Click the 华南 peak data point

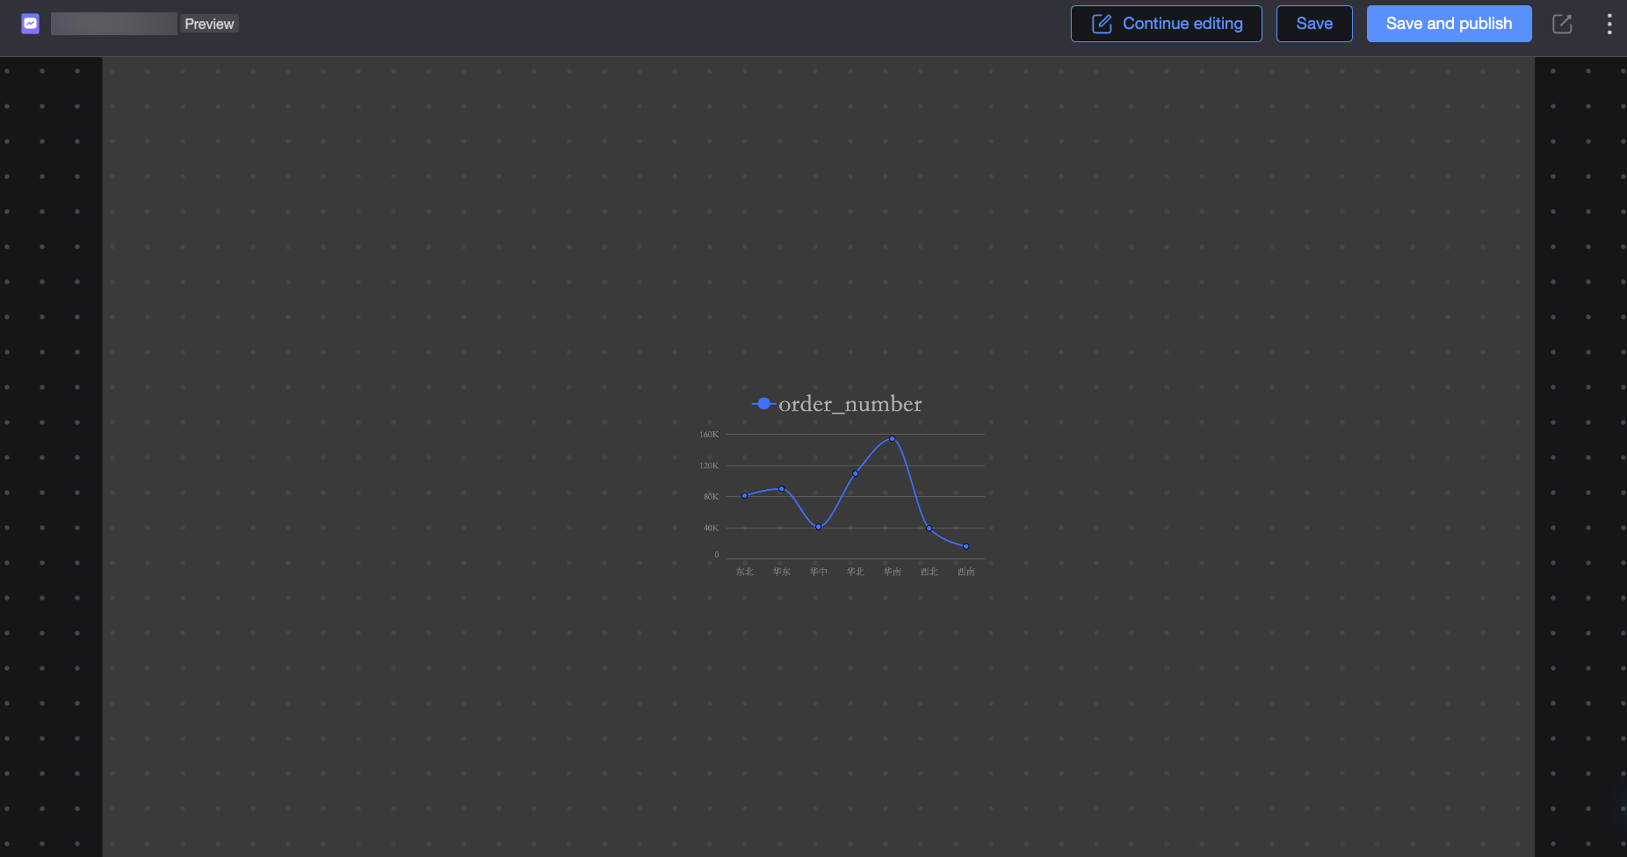[x=893, y=439]
